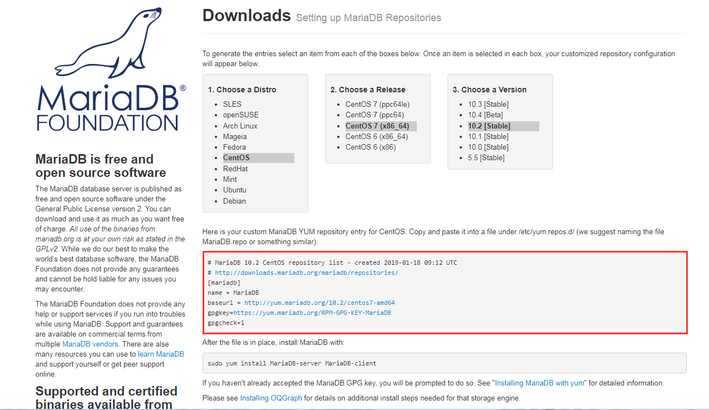Open the Installing OQGraph page
This screenshot has height=410, width=709.
[270, 398]
